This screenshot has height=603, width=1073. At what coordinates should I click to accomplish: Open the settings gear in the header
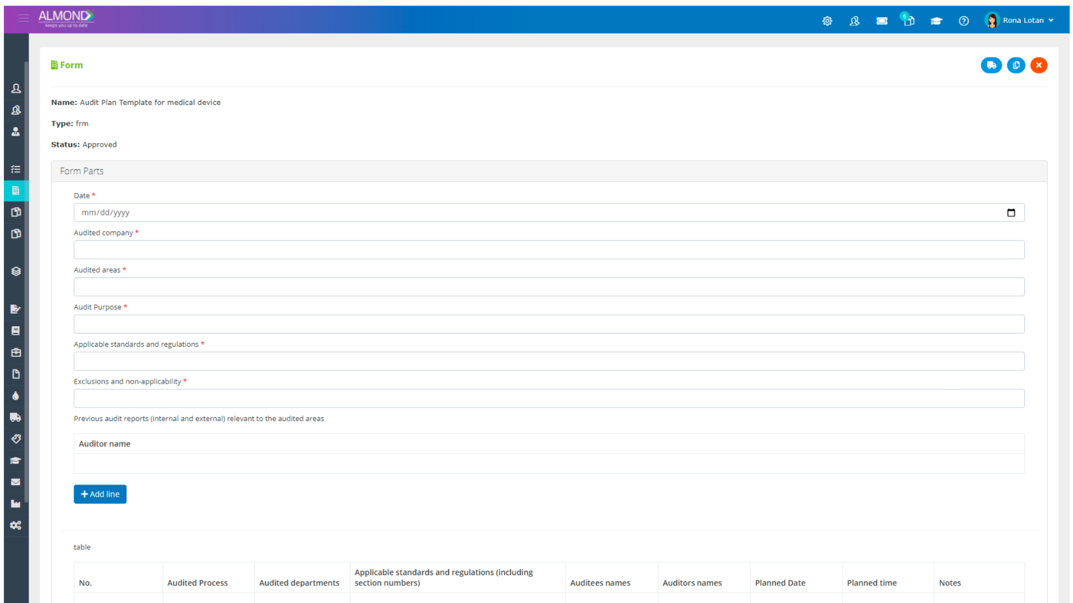pos(827,21)
